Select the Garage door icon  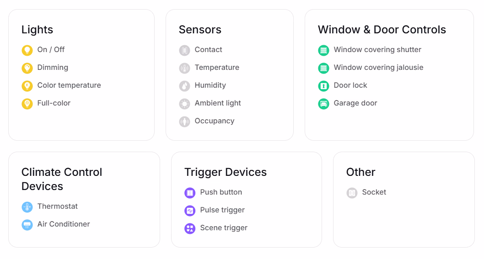tap(323, 104)
